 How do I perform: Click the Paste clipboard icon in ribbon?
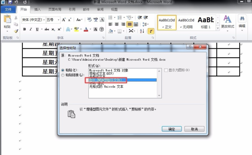(x=7, y=19)
